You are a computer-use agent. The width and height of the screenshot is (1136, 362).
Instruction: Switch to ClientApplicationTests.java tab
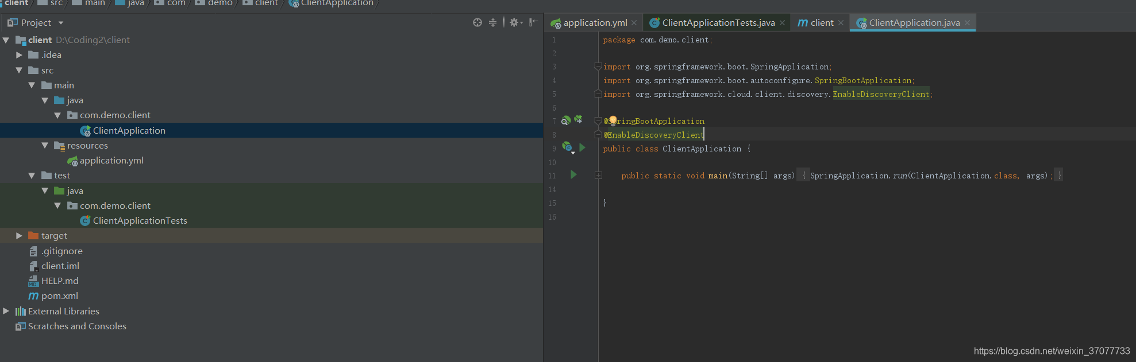click(x=718, y=23)
